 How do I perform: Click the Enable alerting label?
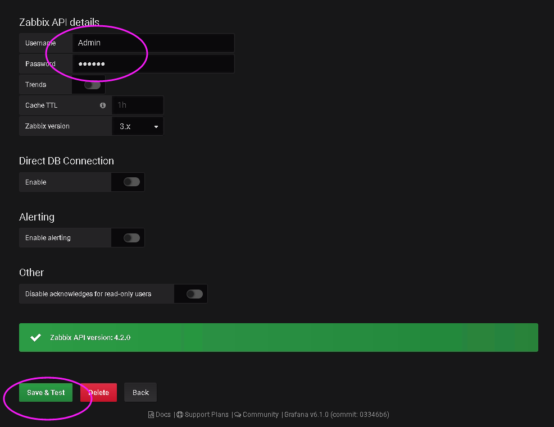click(x=48, y=238)
